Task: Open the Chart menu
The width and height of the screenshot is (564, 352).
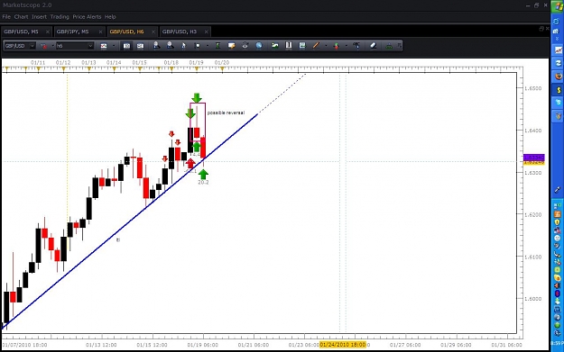Action: coord(22,17)
